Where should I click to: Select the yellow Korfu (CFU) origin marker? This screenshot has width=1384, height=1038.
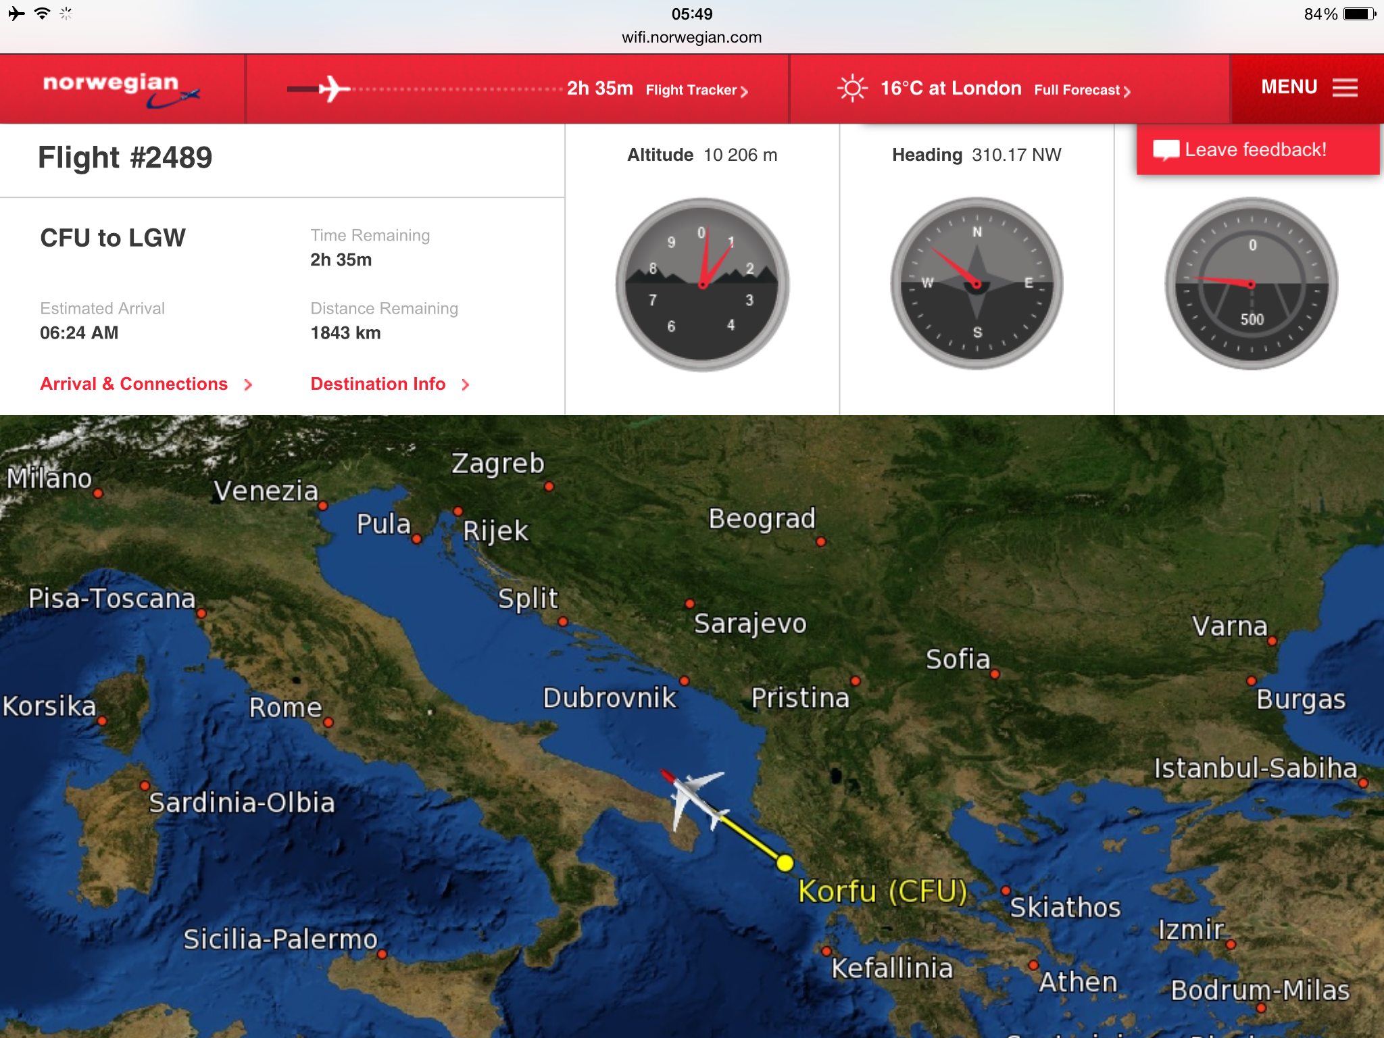(785, 863)
